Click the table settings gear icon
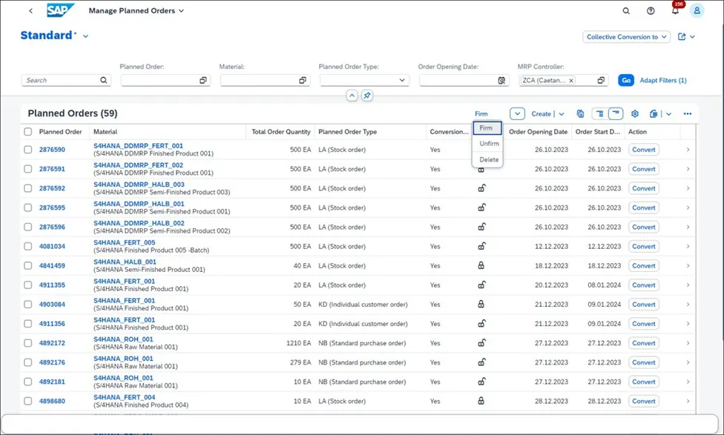This screenshot has height=435, width=724. (635, 113)
